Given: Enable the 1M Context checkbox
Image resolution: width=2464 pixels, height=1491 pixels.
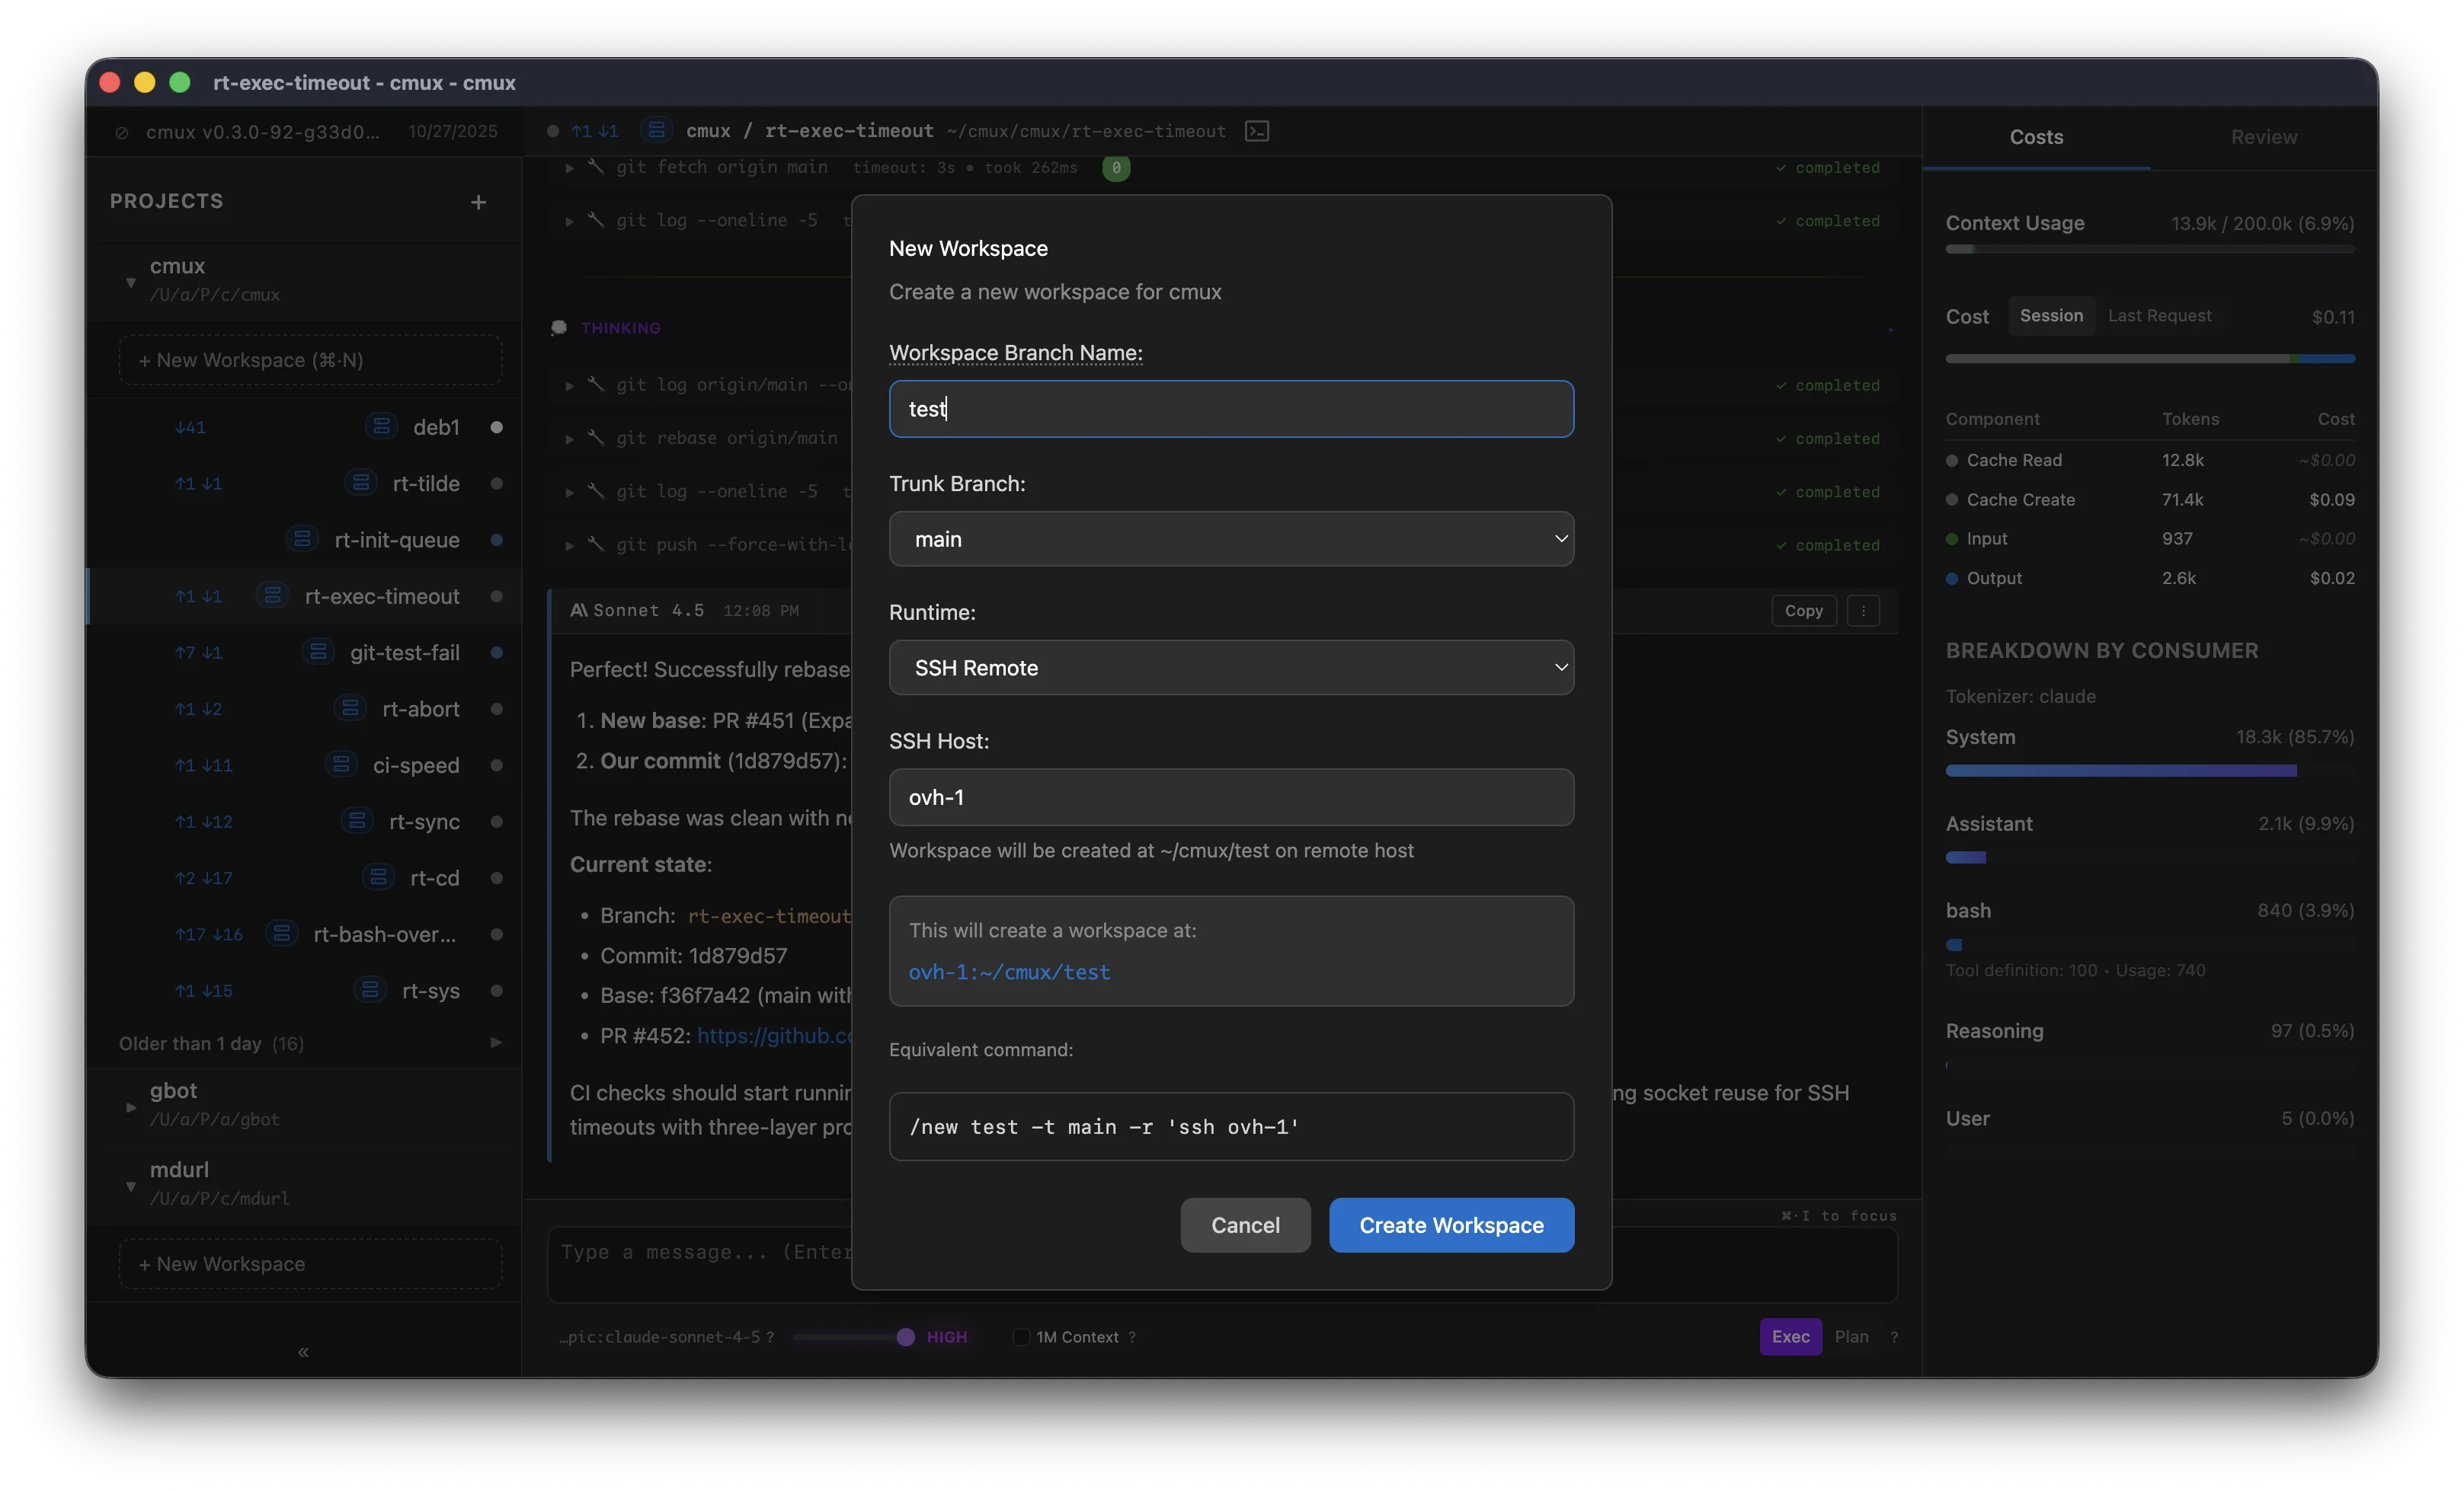Looking at the screenshot, I should pyautogui.click(x=1021, y=1337).
